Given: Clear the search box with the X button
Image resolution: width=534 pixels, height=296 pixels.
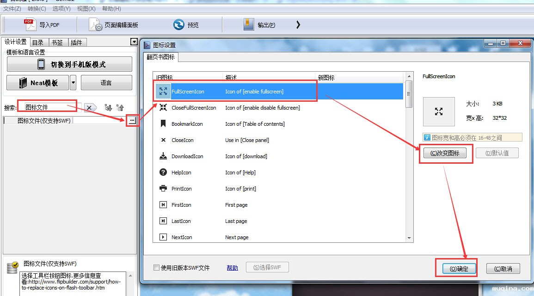Looking at the screenshot, I should coord(90,108).
